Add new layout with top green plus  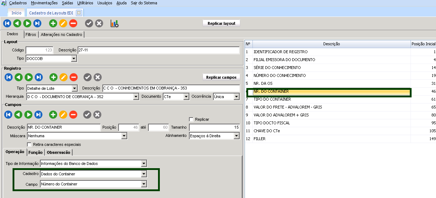click(x=53, y=24)
